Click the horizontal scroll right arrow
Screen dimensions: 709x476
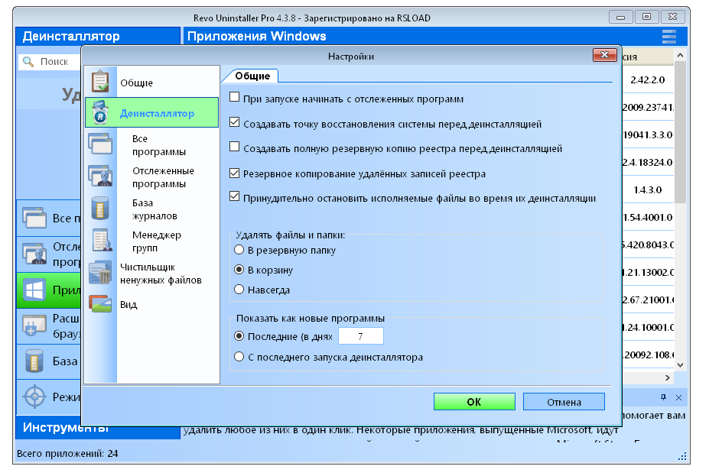click(x=668, y=377)
